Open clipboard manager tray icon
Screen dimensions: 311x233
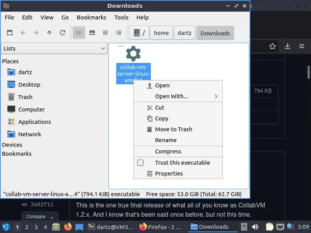[x=269, y=227]
